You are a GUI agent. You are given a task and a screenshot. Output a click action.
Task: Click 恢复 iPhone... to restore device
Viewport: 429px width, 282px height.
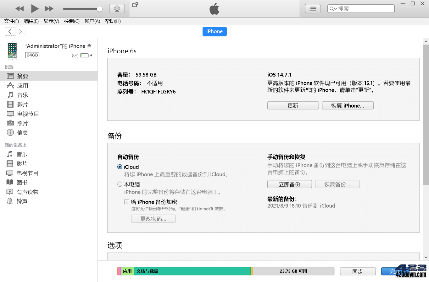tap(348, 105)
